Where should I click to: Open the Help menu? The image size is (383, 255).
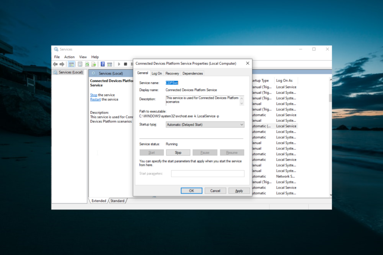pos(95,57)
